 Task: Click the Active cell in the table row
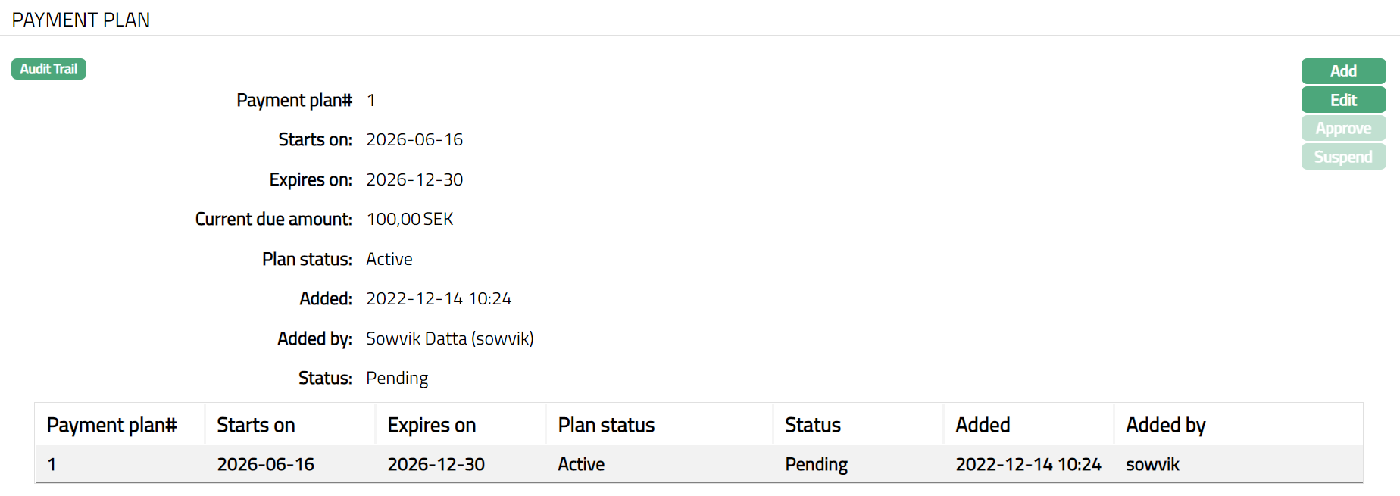pos(581,464)
